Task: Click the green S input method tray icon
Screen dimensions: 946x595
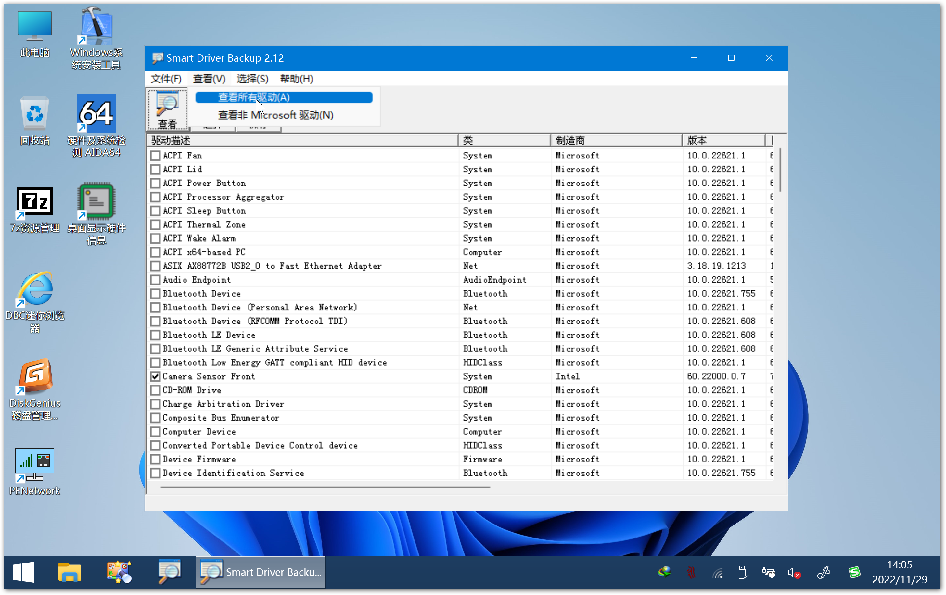Action: pos(854,572)
